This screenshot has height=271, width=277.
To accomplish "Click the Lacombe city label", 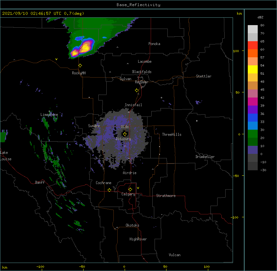I will pyautogui.click(x=145, y=61).
